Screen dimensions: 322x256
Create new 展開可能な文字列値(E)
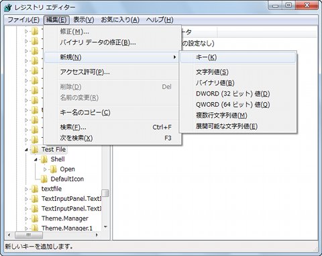point(238,126)
